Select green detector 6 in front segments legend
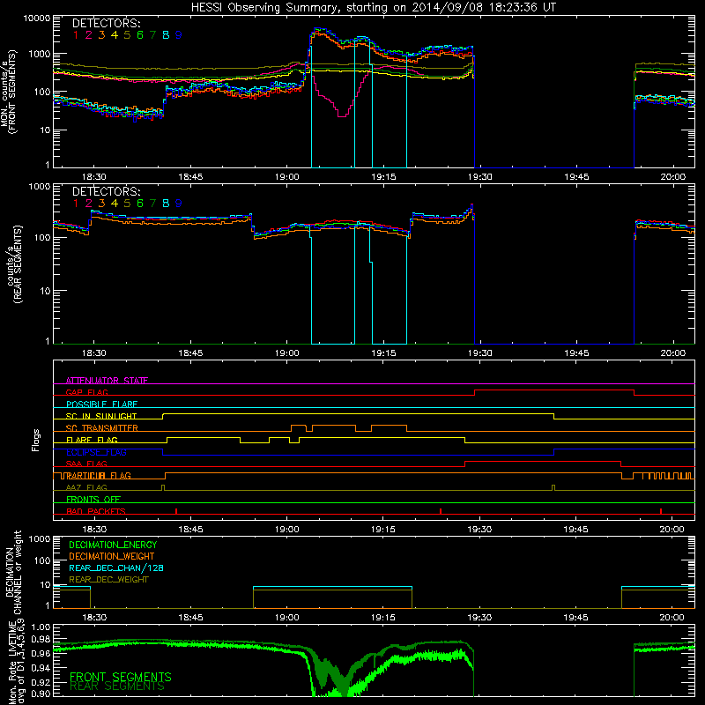This screenshot has height=705, width=705. click(x=140, y=35)
